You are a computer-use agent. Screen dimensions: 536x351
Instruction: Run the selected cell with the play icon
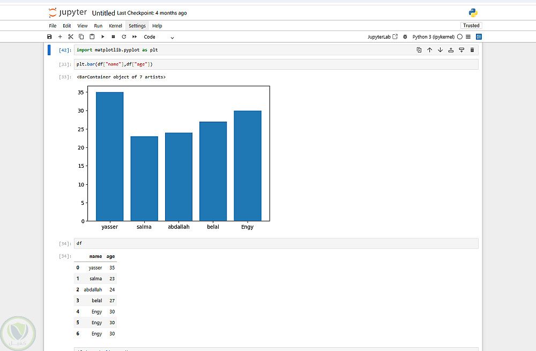click(102, 36)
